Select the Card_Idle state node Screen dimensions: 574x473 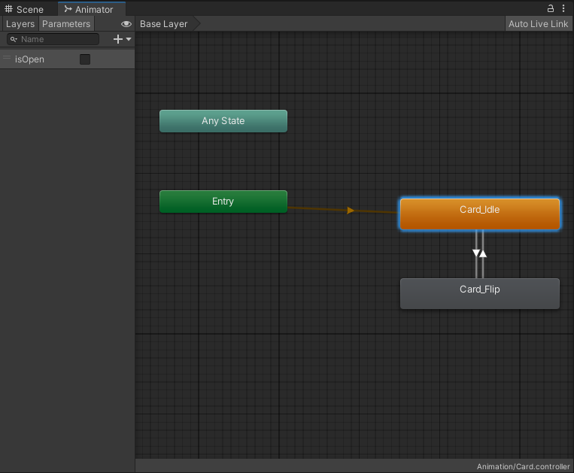pos(480,214)
